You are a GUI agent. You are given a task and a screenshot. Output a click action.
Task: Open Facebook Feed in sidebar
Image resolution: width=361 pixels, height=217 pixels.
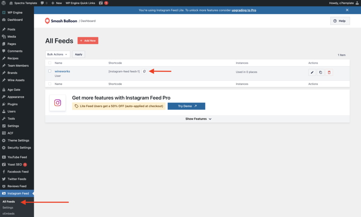[17, 172]
